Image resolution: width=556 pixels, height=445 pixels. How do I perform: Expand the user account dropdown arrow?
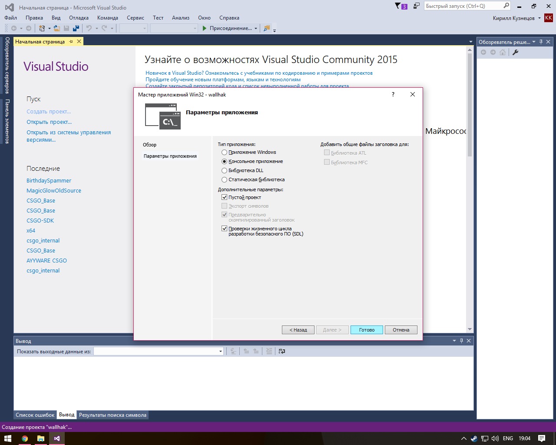tap(539, 18)
